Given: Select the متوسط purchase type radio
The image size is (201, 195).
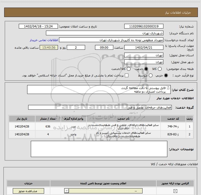Looking at the screenshot, I should point(151,75).
